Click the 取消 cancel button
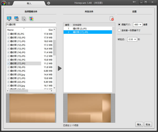Viewport: 158px width, 132px height. tap(148, 125)
